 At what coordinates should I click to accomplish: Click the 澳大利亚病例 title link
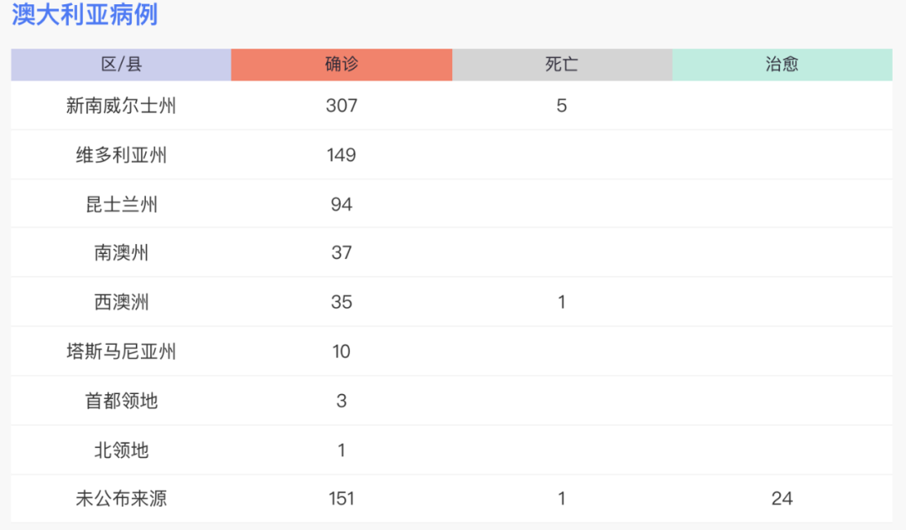(85, 15)
